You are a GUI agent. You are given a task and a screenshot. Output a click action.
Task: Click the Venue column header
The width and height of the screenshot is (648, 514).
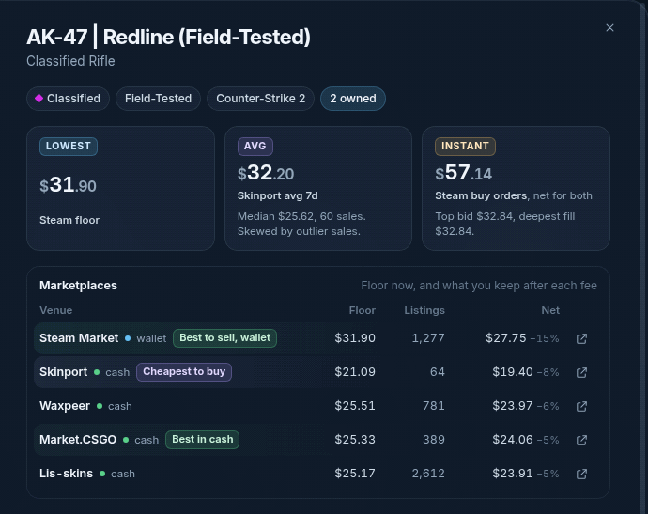55,310
